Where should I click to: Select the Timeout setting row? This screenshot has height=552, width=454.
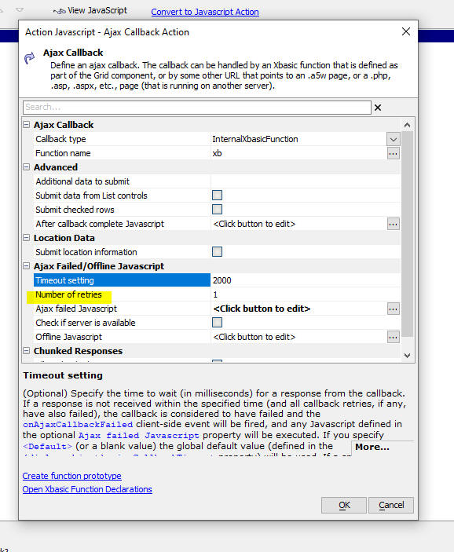(x=122, y=280)
